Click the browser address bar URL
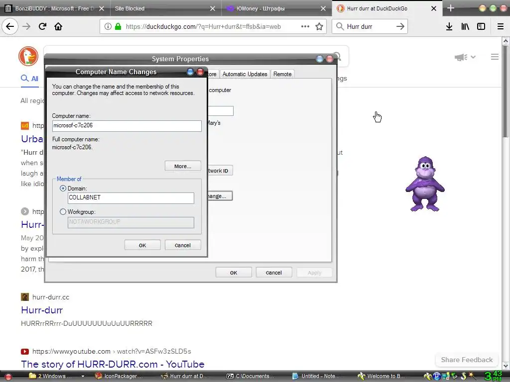Image resolution: width=510 pixels, height=382 pixels. (x=203, y=26)
